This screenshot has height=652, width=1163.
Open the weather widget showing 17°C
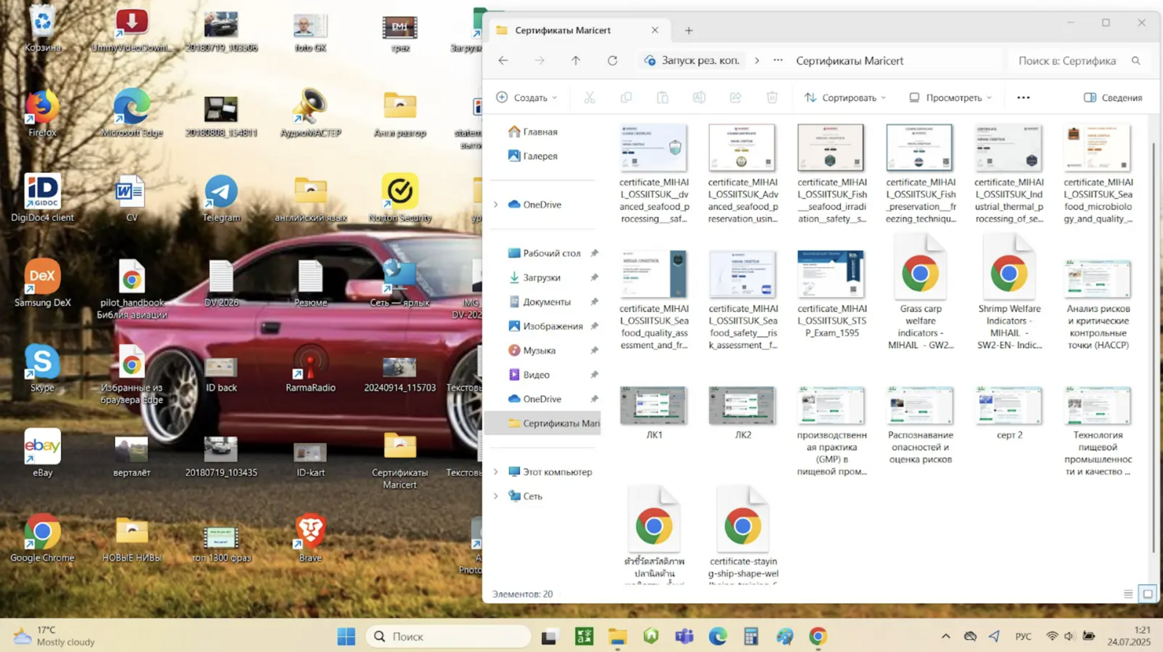click(x=54, y=636)
